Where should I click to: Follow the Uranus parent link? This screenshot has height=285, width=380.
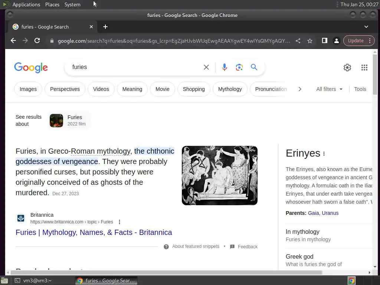[x=330, y=213]
